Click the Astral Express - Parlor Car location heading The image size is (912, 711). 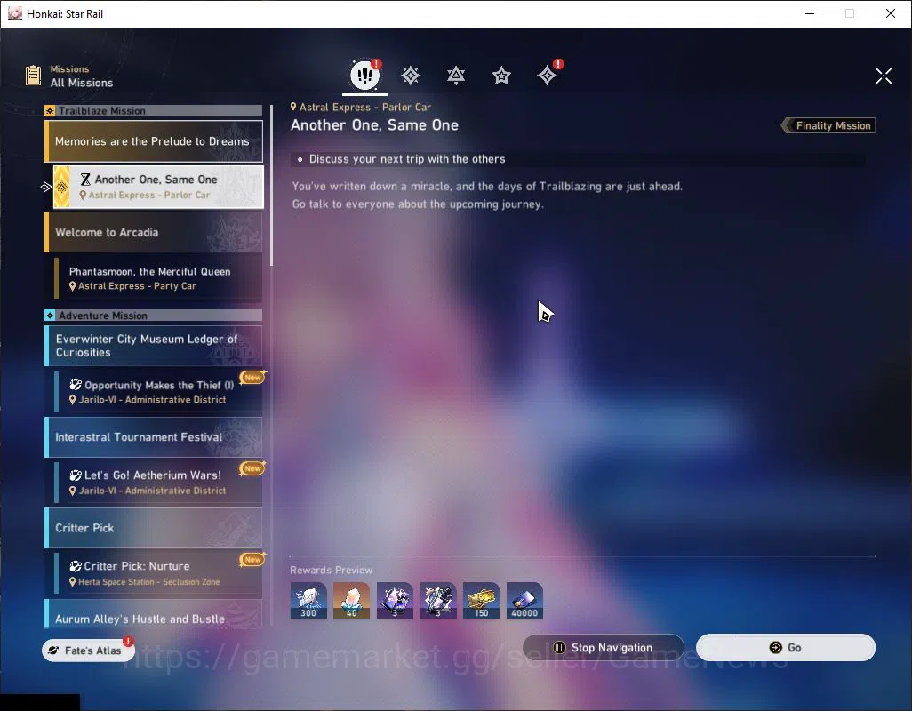point(361,107)
